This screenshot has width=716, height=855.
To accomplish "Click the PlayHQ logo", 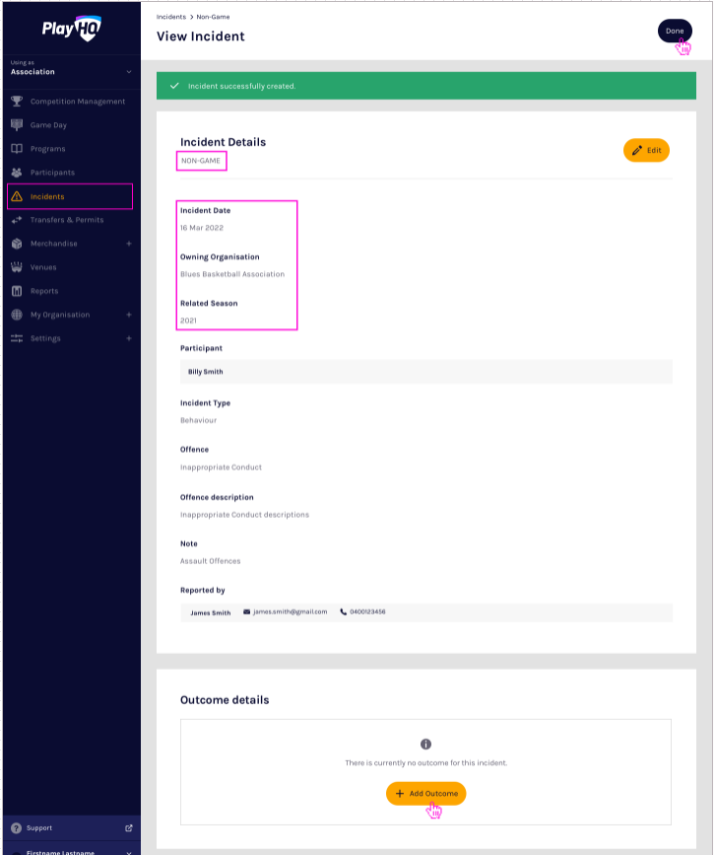I will tap(71, 28).
